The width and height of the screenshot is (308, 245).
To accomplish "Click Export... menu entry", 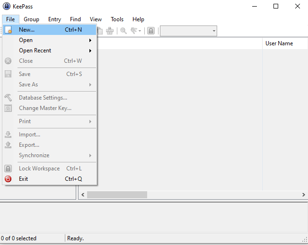I will click(x=29, y=145).
